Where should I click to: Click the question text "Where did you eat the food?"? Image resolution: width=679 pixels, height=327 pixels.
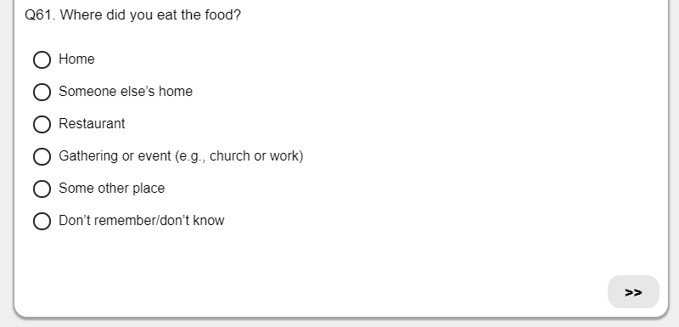pos(150,15)
